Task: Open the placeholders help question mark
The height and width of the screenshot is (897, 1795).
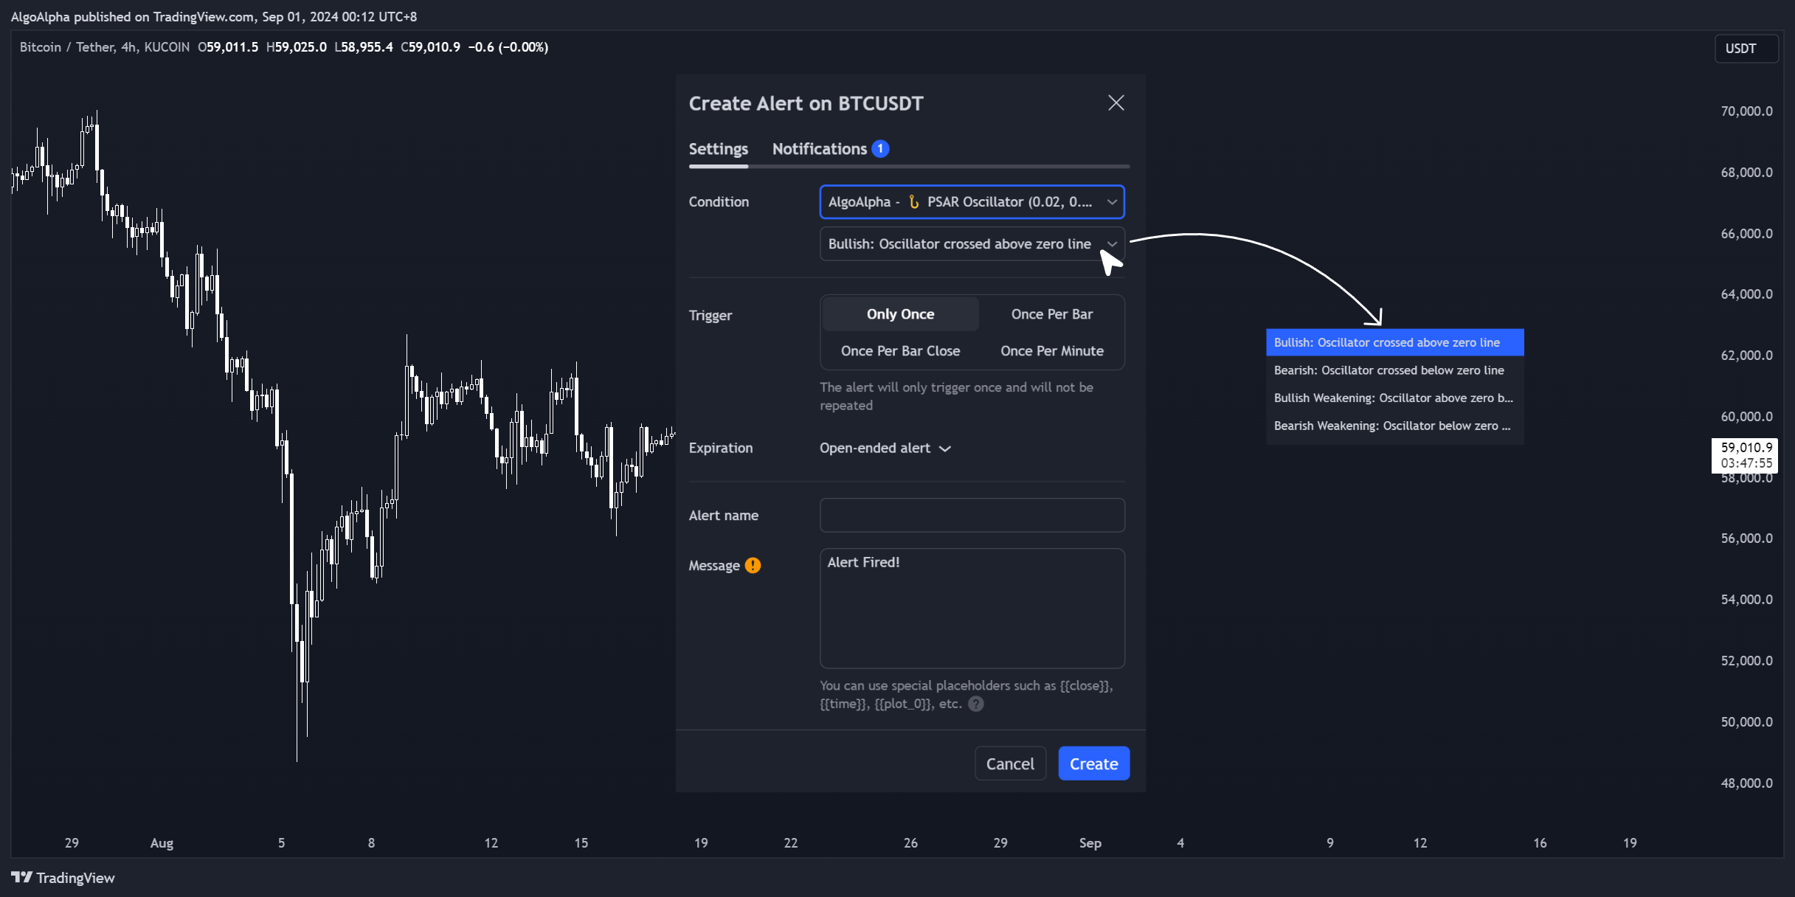Action: [975, 704]
